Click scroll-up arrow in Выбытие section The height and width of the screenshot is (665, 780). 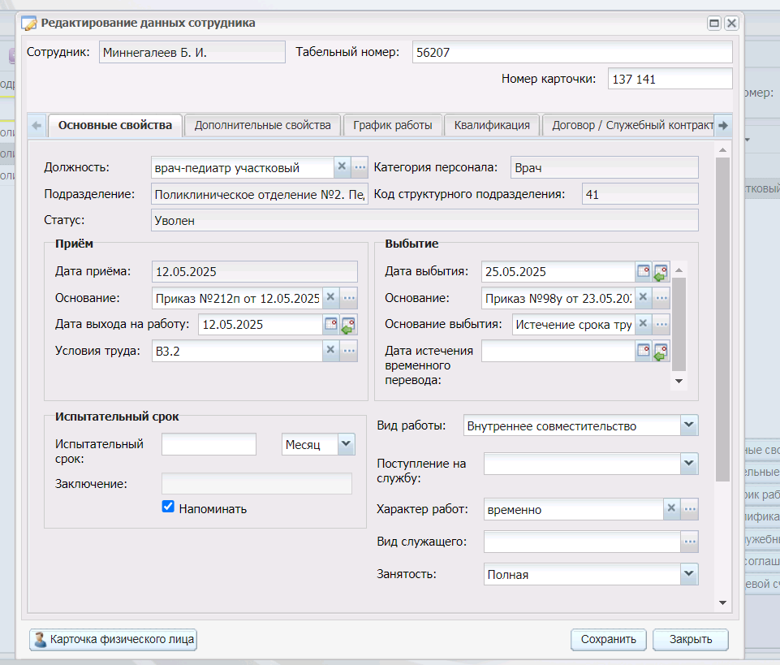(679, 270)
